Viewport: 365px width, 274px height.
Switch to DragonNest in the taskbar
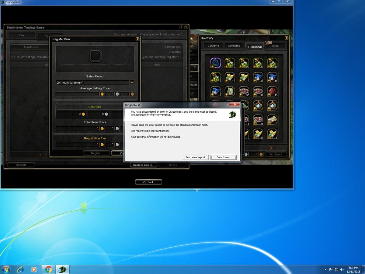click(x=63, y=269)
